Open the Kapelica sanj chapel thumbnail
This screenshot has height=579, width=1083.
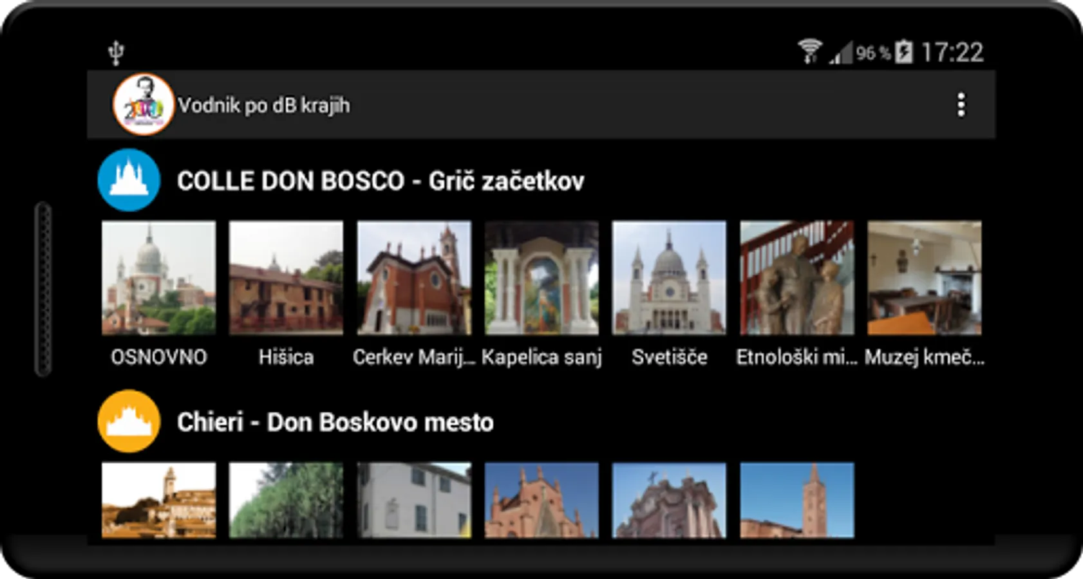[541, 278]
